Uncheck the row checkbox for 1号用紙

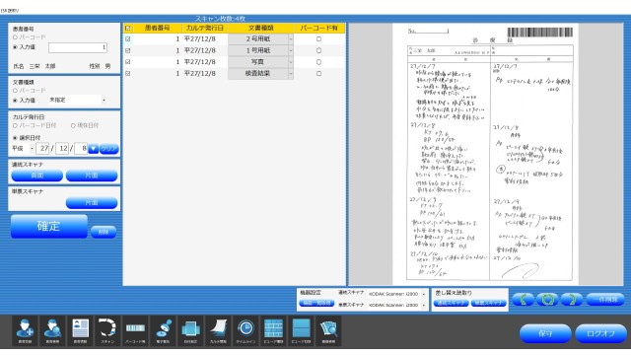(x=128, y=50)
